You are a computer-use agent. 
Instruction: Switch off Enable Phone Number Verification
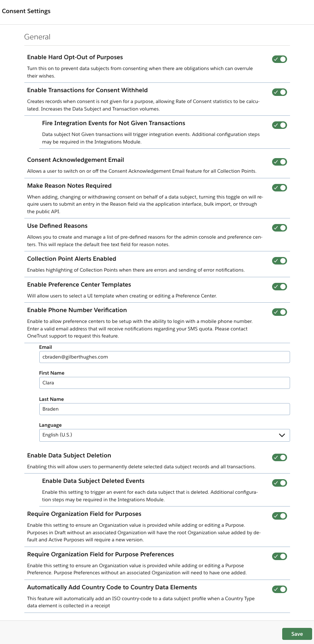pos(279,312)
